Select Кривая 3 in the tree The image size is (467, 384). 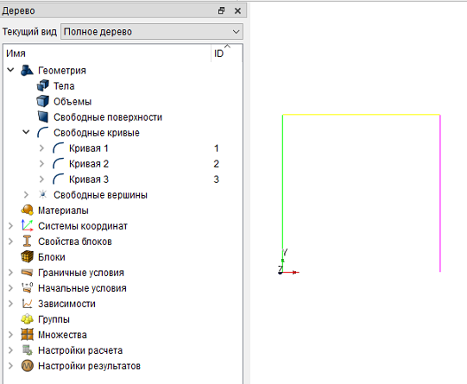[89, 179]
